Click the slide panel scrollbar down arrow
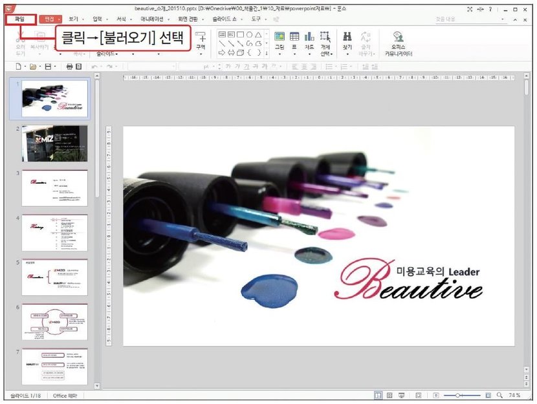 (x=97, y=386)
